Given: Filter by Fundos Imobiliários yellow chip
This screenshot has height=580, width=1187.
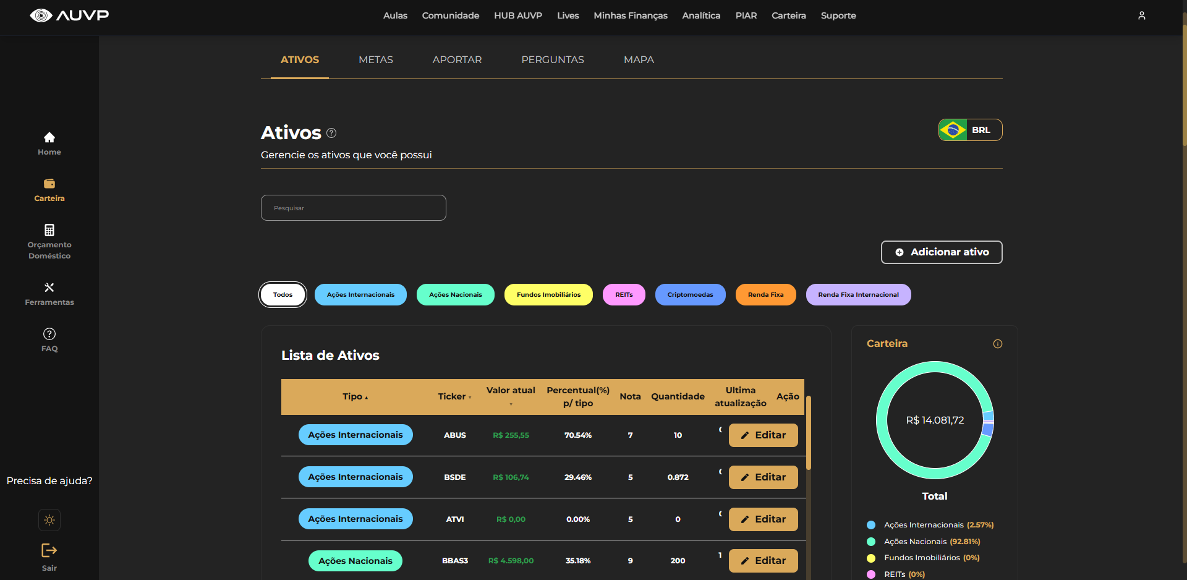Looking at the screenshot, I should [548, 295].
